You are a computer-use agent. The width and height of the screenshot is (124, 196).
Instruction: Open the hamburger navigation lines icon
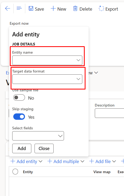click(19, 8)
